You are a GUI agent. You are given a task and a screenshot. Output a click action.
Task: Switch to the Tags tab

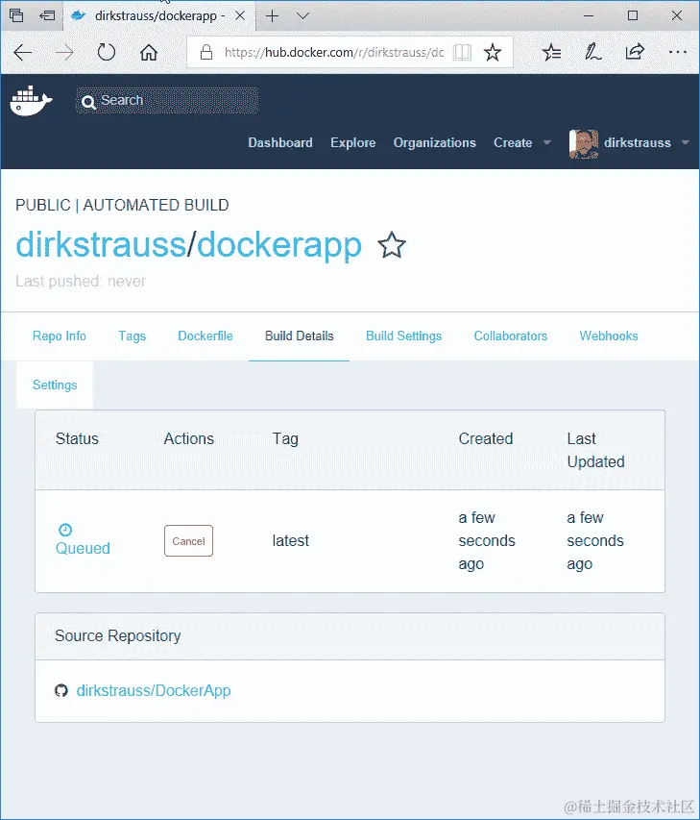pos(132,335)
